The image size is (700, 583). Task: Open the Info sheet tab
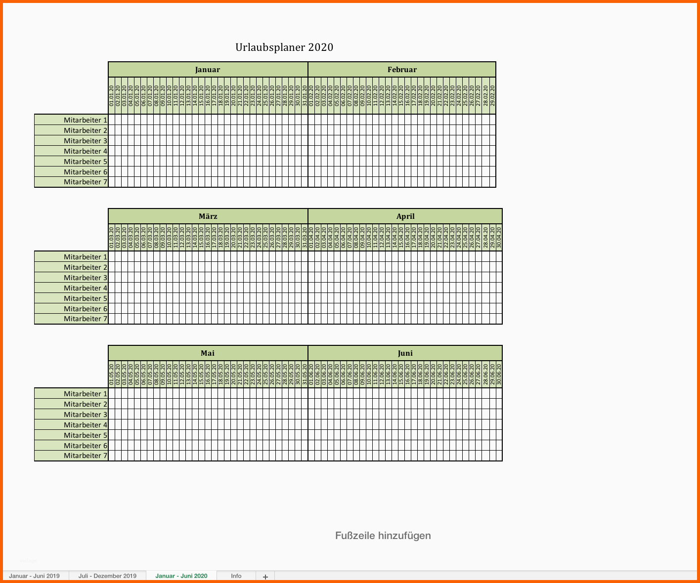click(236, 576)
